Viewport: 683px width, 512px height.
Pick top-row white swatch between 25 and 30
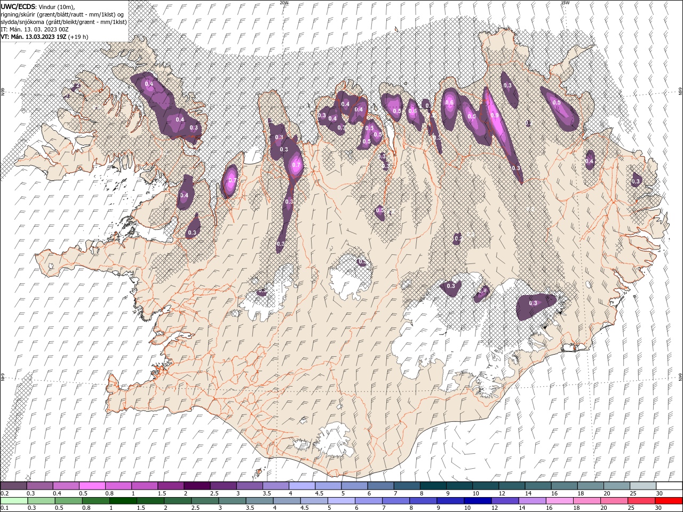[643, 486]
